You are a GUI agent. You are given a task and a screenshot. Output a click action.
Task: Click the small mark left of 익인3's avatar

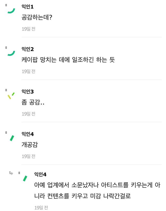[6, 90]
